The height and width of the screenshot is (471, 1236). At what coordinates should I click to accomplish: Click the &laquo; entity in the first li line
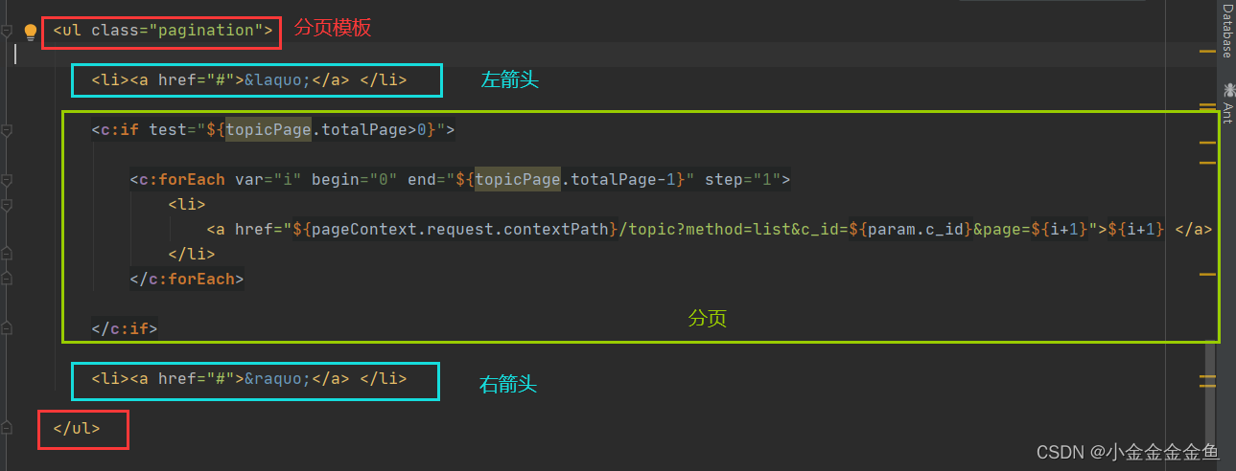(278, 80)
